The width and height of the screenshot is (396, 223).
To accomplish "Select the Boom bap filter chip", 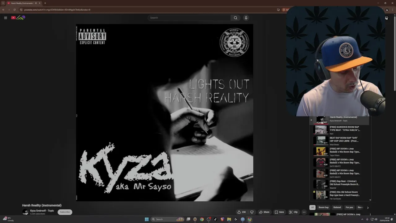I will pyautogui.click(x=324, y=208).
